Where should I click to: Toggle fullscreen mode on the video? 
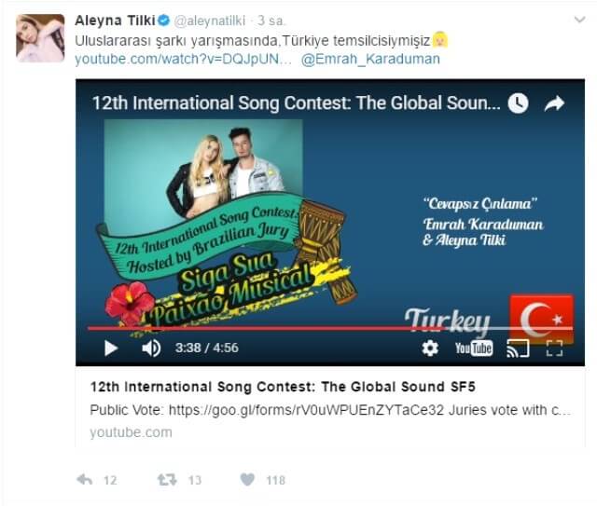click(x=554, y=348)
